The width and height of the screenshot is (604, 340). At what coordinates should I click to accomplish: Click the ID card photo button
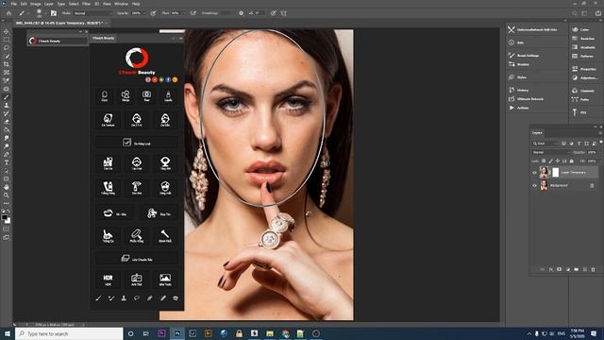[x=136, y=280]
